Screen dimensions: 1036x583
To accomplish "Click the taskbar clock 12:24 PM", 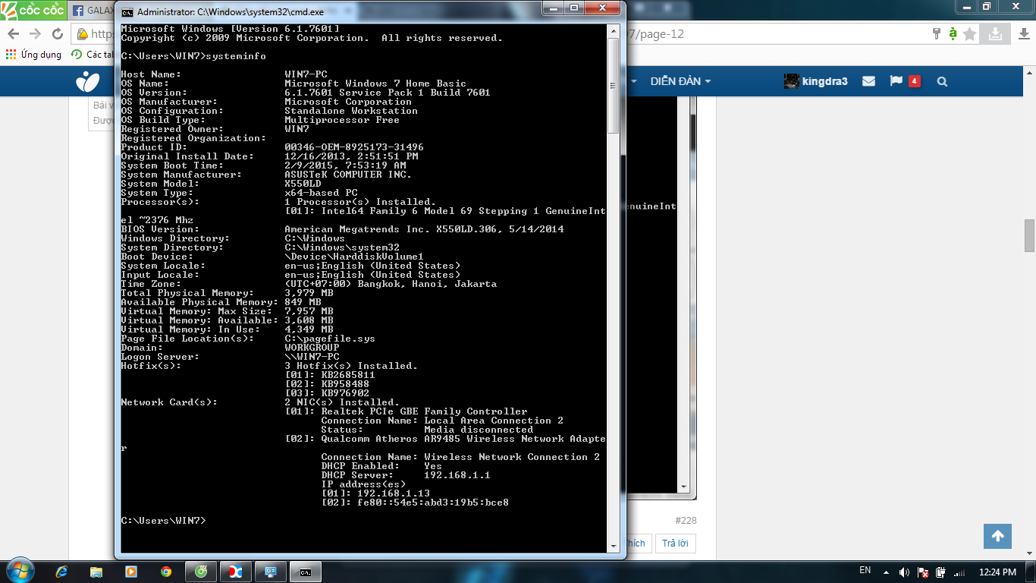I will [998, 572].
